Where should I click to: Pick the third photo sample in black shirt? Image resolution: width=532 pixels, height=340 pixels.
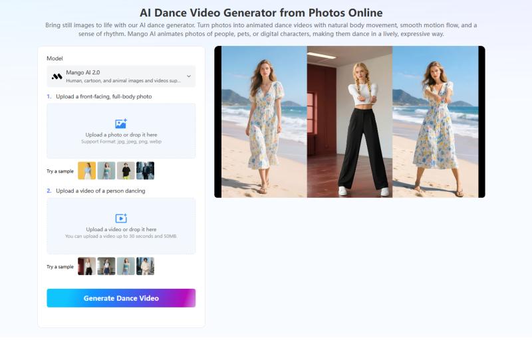(126, 171)
